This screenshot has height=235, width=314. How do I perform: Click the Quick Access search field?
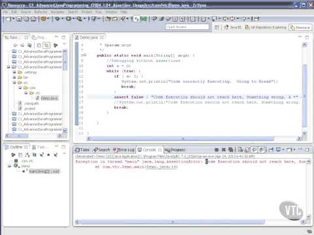[x=187, y=27]
